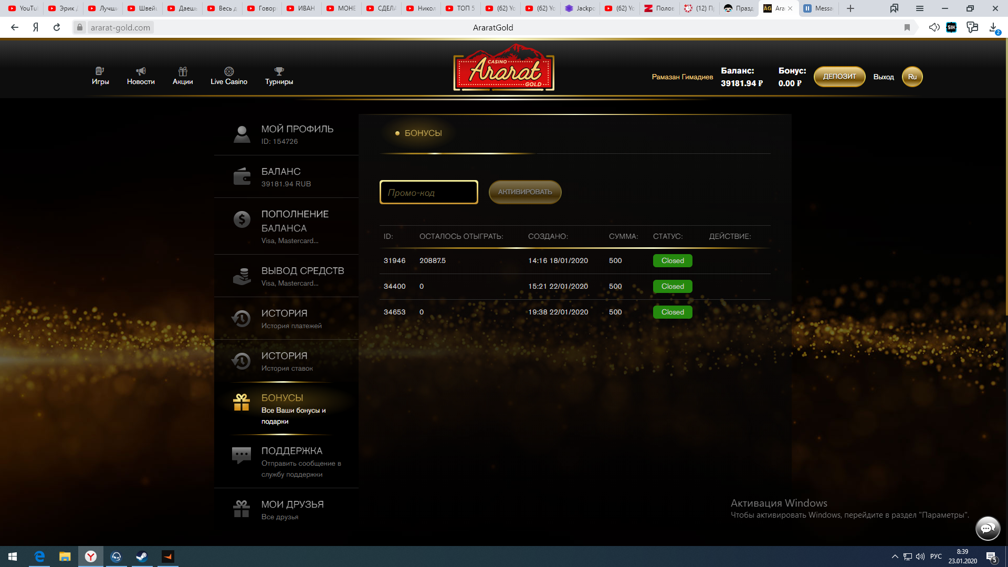The image size is (1008, 567).
Task: Go to Турниры trophy icon
Action: [279, 71]
